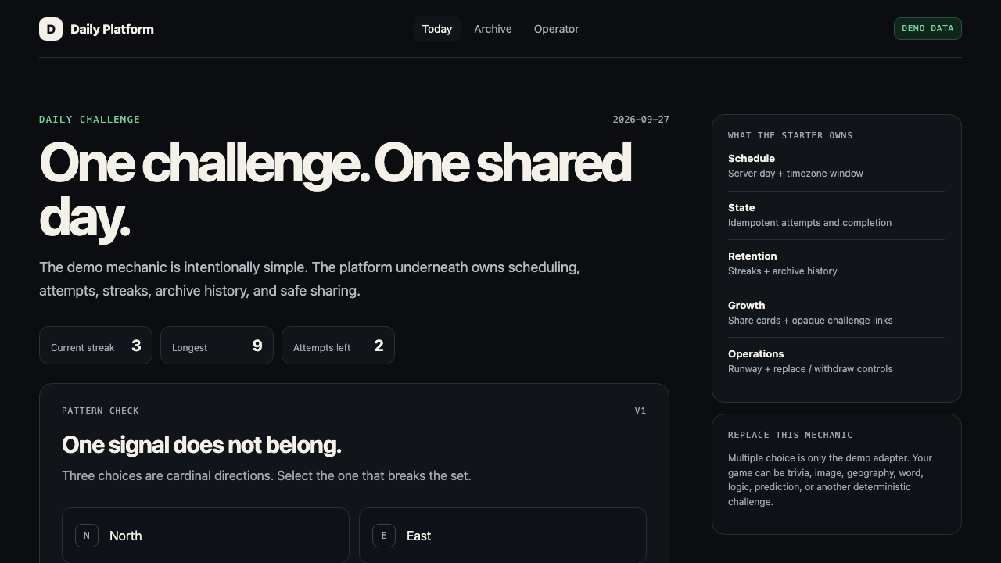Click the Daily Platform brand name
Viewport: 1001px width, 563px height.
tap(112, 29)
